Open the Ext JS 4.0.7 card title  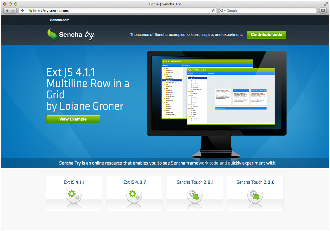tap(135, 182)
